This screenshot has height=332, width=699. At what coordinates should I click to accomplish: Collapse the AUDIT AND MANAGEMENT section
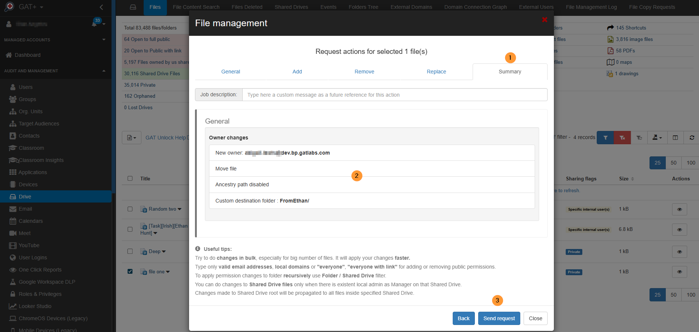104,70
